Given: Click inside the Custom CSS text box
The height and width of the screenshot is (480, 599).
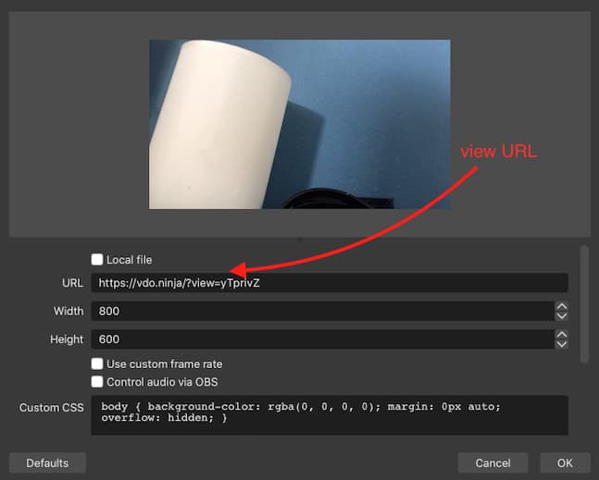Looking at the screenshot, I should tap(330, 415).
